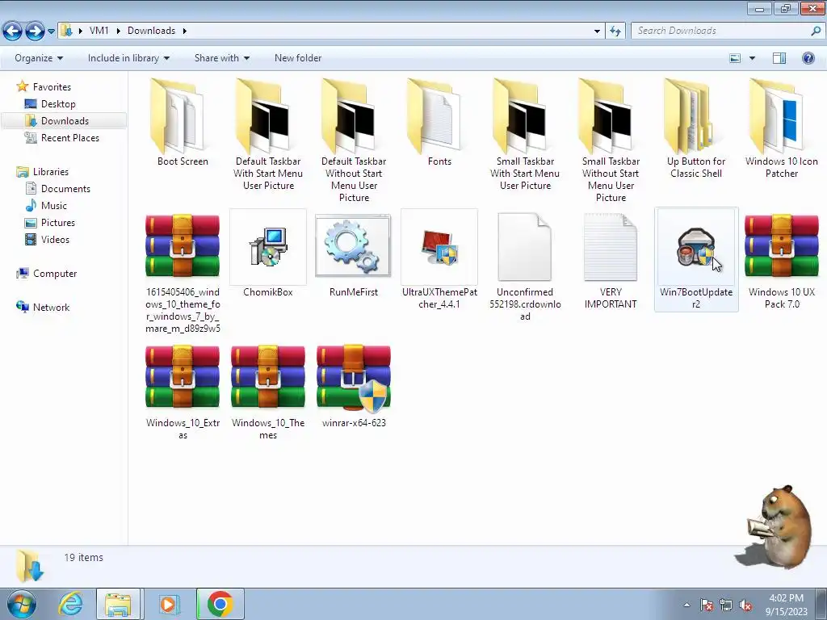This screenshot has width=827, height=620.
Task: Click the muted volume tray icon
Action: (x=745, y=605)
